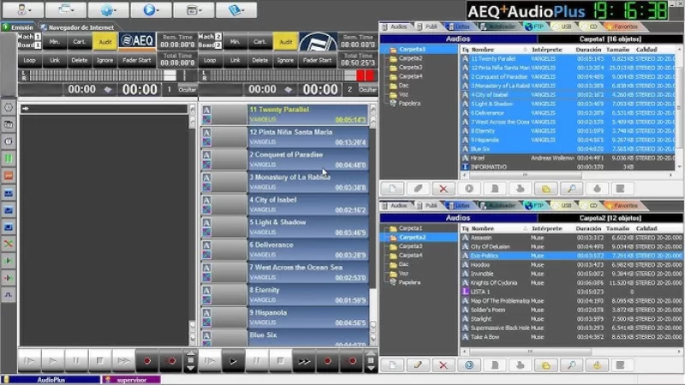Sort upper list by Nombre column header
Image resolution: width=685 pixels, height=385 pixels.
[484, 50]
